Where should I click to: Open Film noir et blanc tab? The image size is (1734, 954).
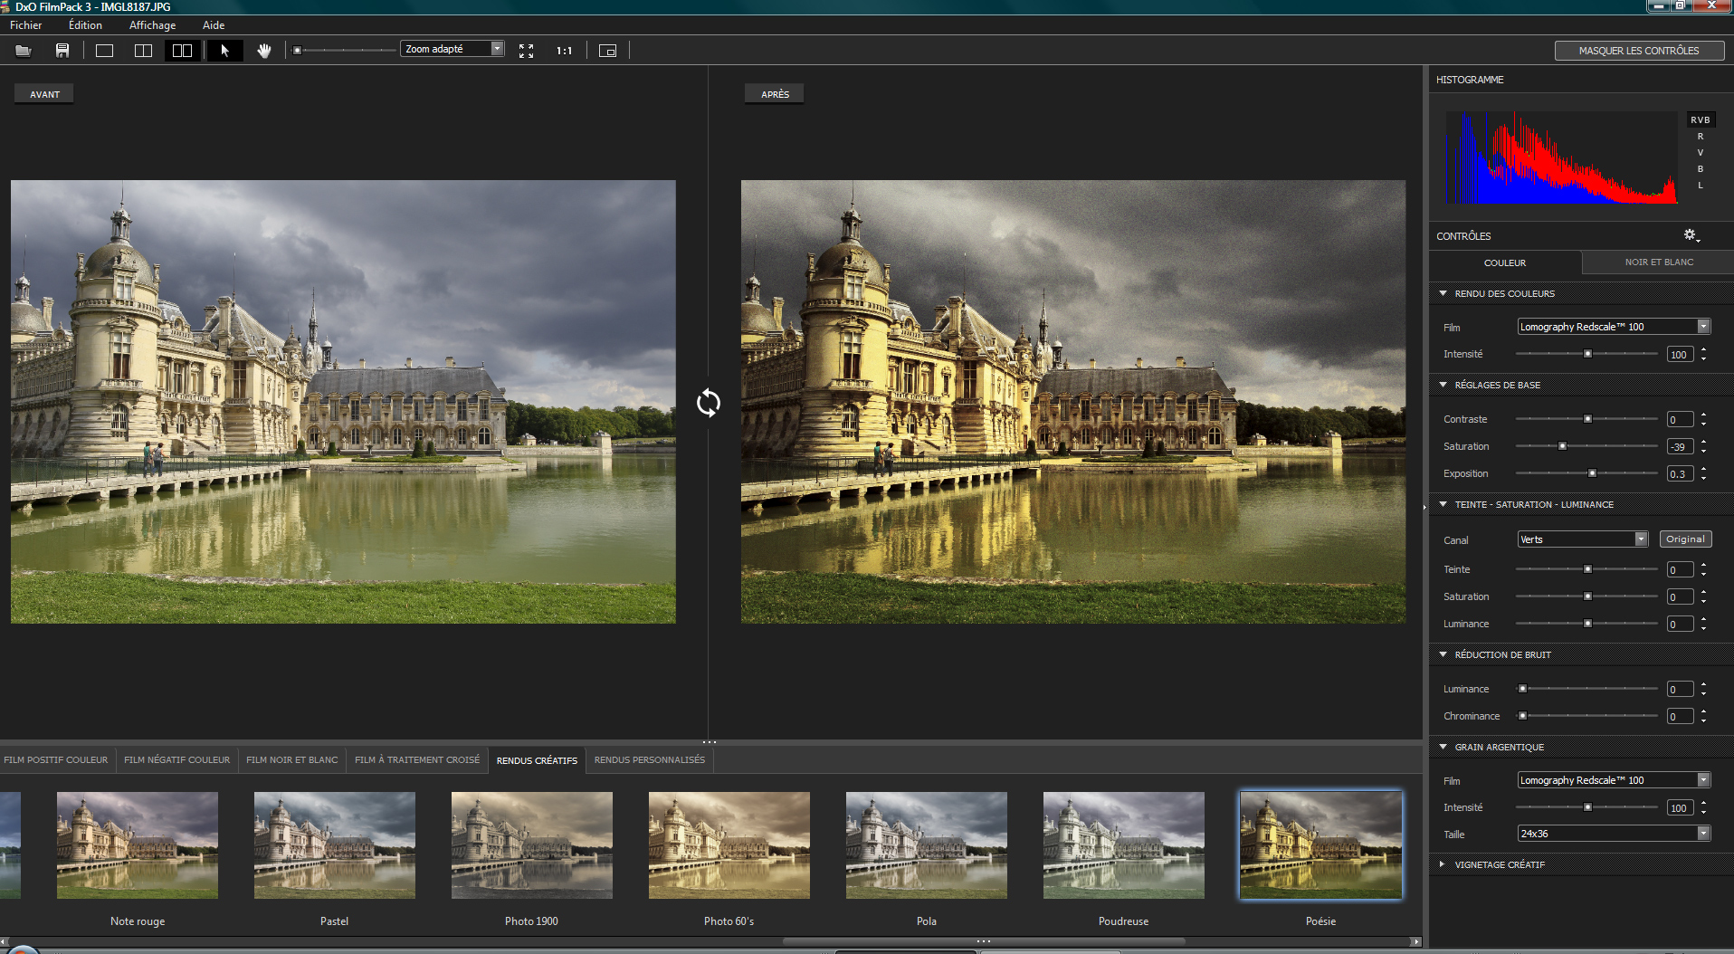click(x=292, y=760)
